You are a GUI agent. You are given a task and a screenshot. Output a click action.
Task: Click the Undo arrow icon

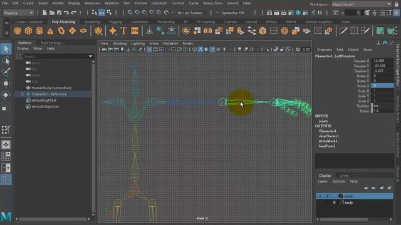point(66,12)
